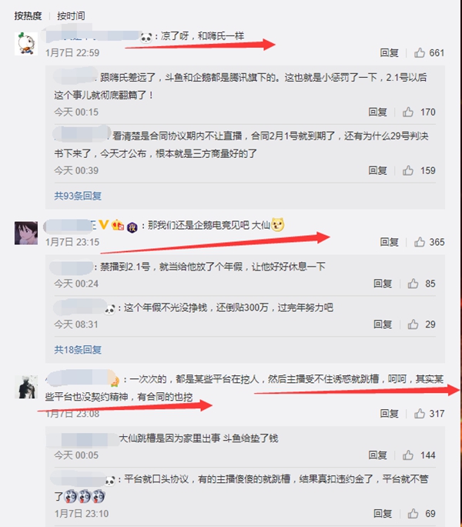Like the reply with 69 likes

pos(413,514)
